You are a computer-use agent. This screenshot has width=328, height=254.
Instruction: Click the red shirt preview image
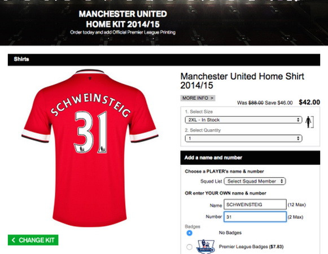coord(90,148)
